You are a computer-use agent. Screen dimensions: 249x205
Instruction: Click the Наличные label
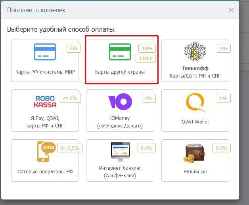pyautogui.click(x=195, y=171)
